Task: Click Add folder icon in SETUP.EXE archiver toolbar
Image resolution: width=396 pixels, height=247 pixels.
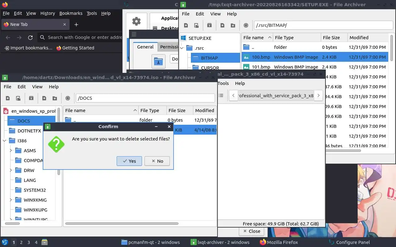Action: coord(233,25)
